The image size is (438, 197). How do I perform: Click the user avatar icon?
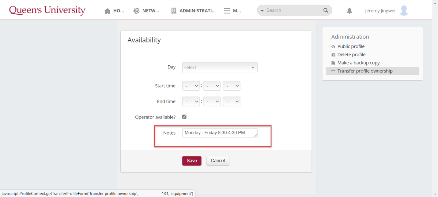[x=404, y=11]
